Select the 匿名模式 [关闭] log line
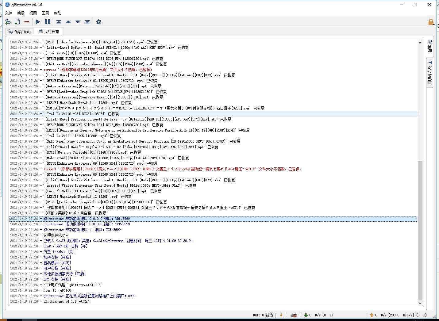 tap(213, 263)
